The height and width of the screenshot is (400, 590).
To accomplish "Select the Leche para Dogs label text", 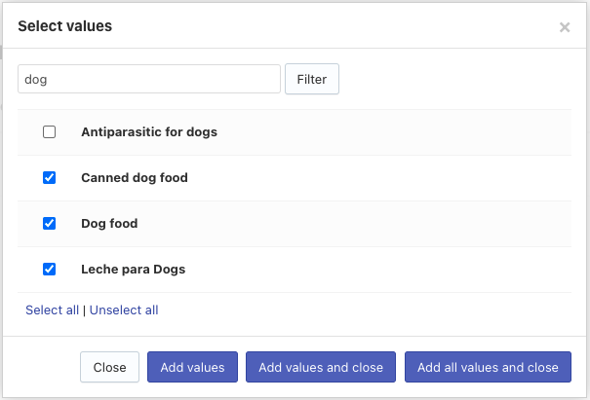I will tap(133, 270).
